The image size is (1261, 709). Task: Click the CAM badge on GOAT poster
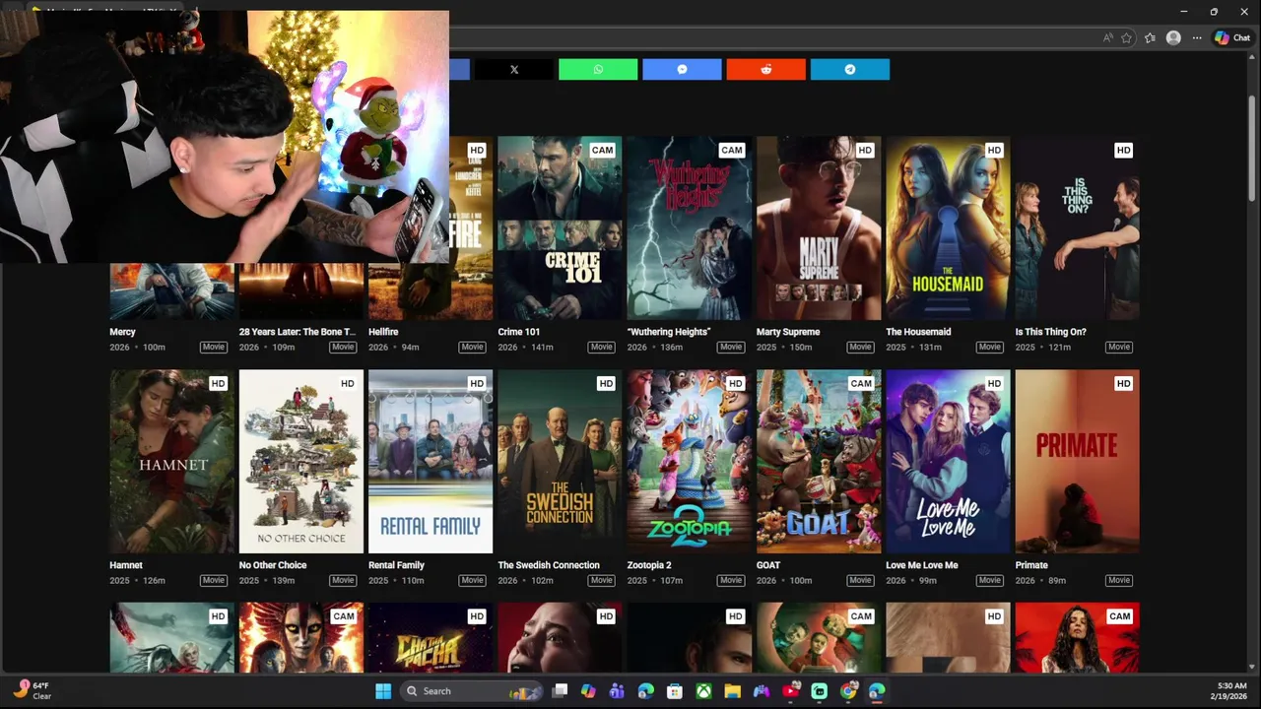click(861, 383)
